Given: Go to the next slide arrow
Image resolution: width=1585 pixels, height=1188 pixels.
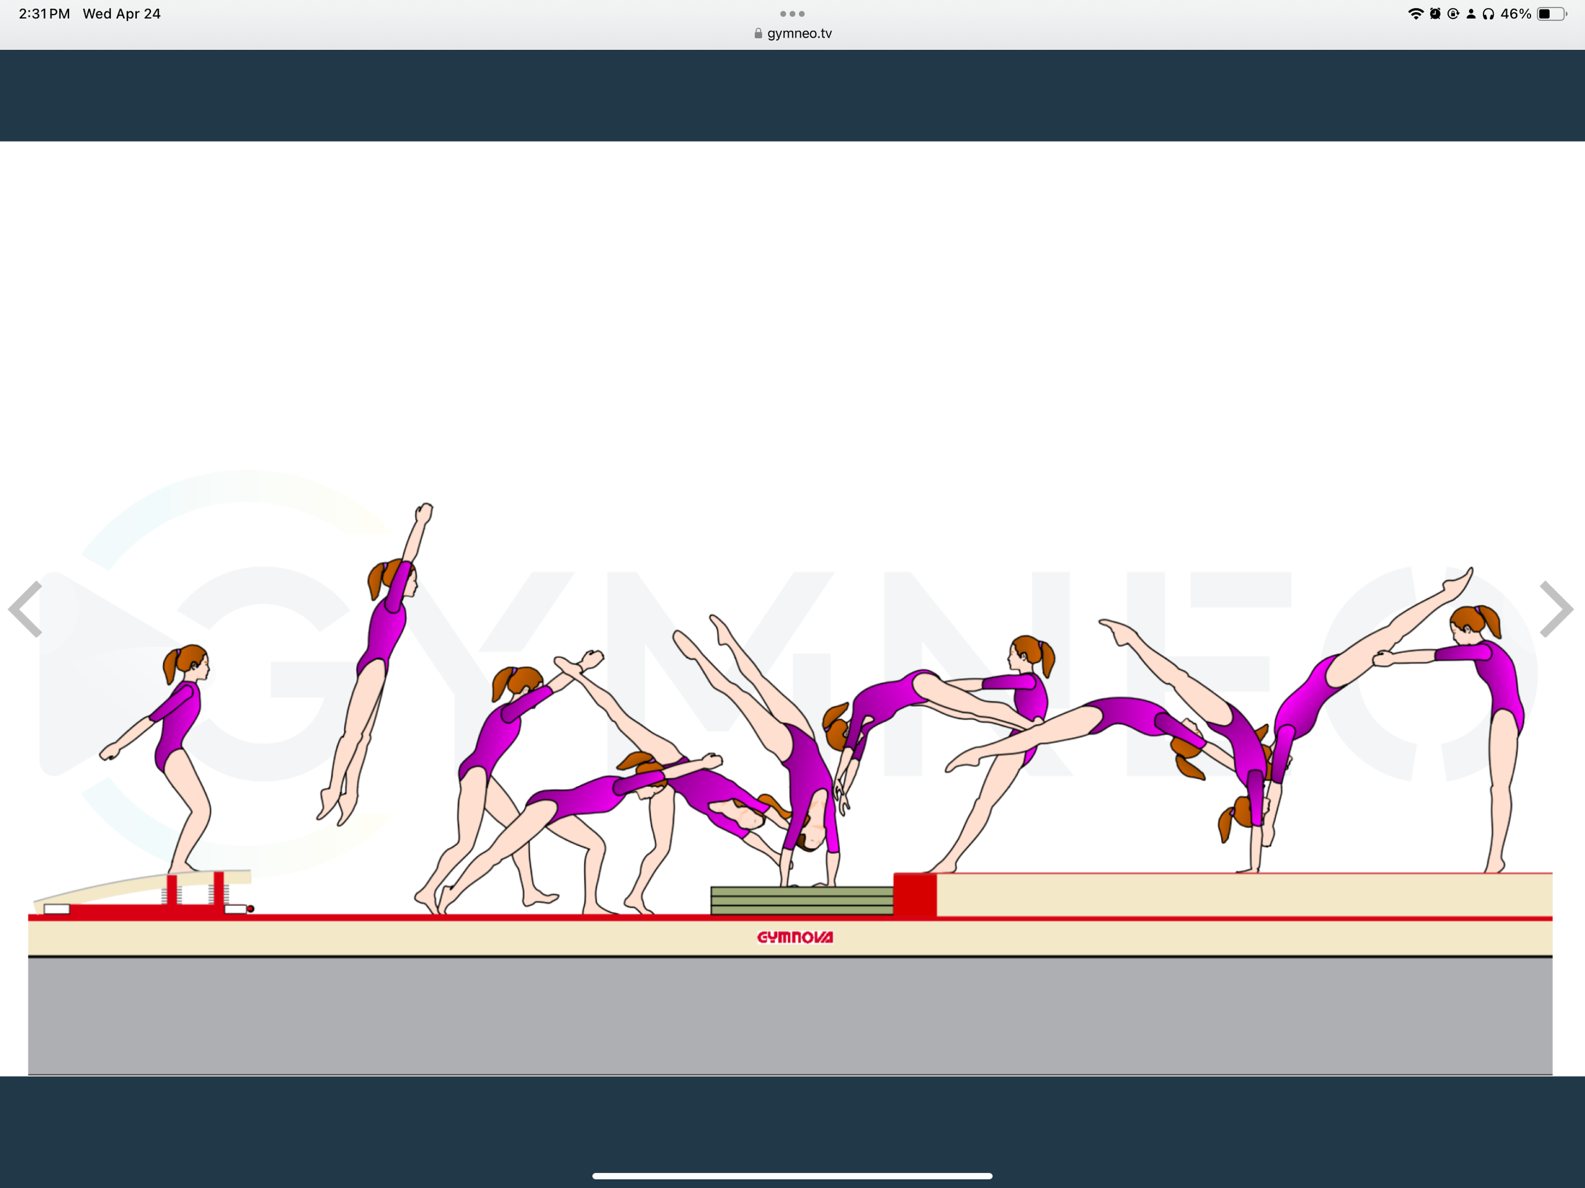Looking at the screenshot, I should (1556, 609).
